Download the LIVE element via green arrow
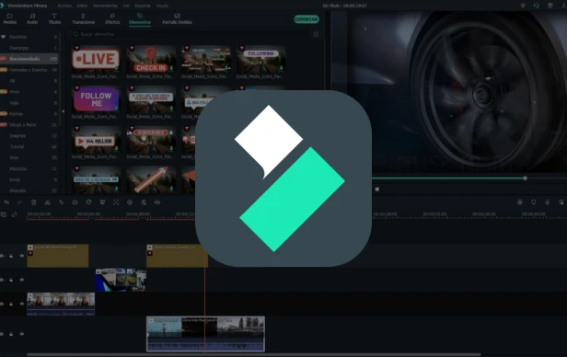Viewport: 567px width, 357px height. (x=116, y=68)
